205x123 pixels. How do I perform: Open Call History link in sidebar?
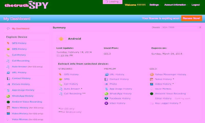pos(19,55)
